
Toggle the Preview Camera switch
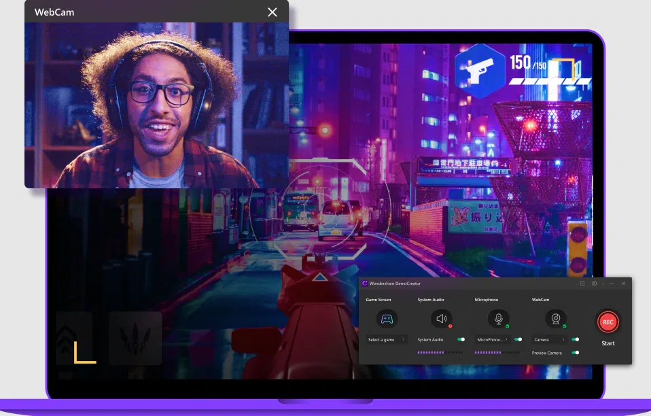point(576,353)
